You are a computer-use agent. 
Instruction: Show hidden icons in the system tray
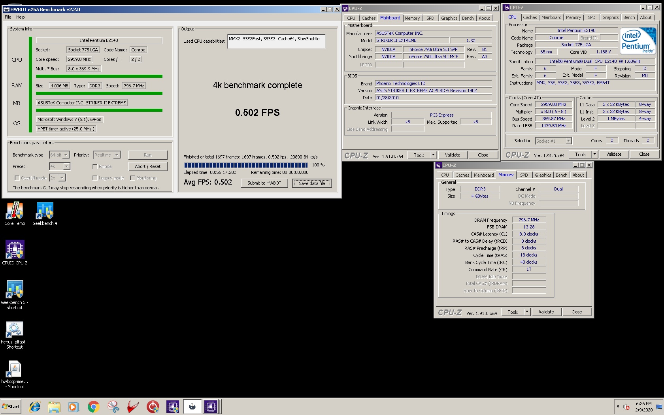click(618, 406)
